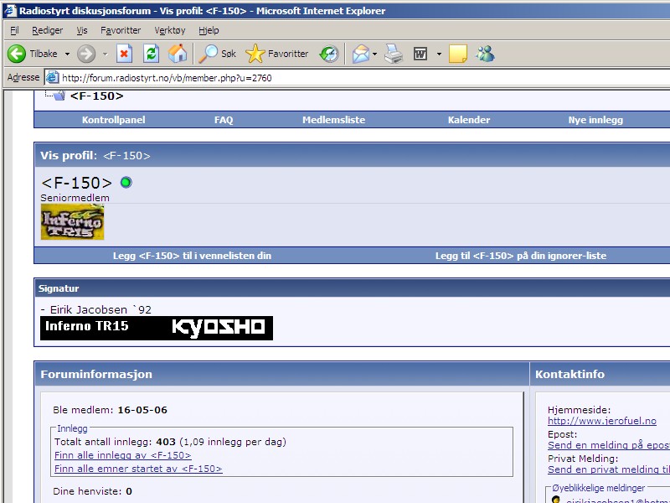Viewport: 670px width, 503px height.
Task: Open the Medlemsliste forum tab
Action: coord(333,120)
